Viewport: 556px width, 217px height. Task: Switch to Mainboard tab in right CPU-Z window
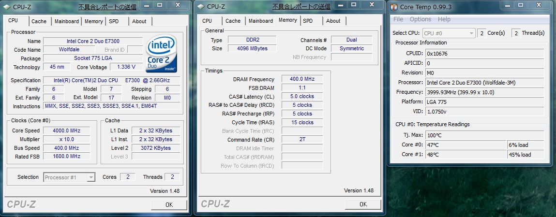point(261,21)
